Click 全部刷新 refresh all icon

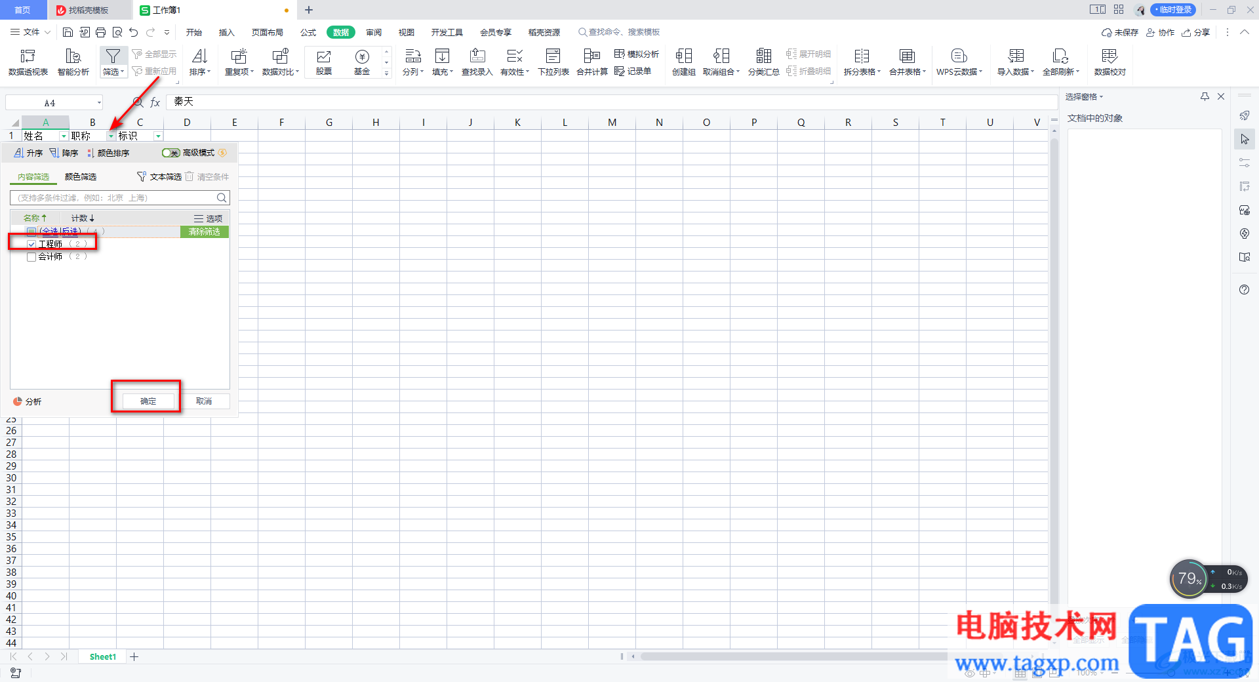pos(1060,56)
